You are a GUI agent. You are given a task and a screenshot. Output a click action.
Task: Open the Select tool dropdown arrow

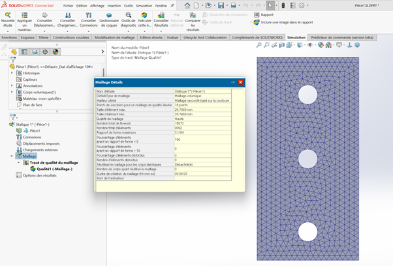[276, 5]
